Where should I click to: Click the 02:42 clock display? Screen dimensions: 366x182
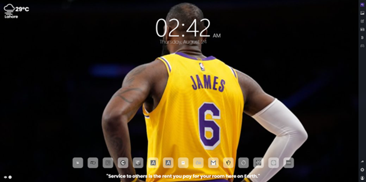click(183, 28)
